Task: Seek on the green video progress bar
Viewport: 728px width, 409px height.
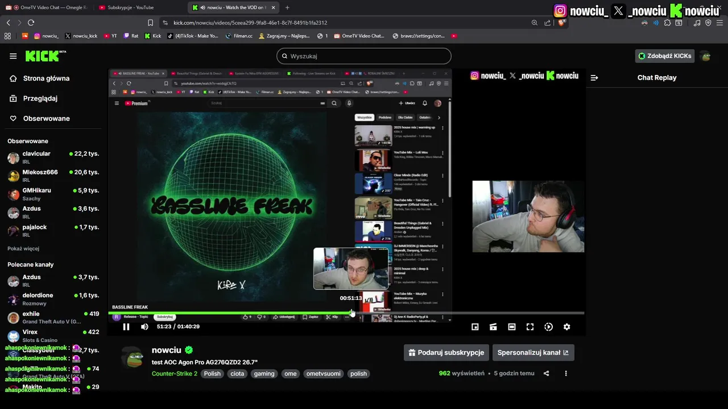Action: 346,313
